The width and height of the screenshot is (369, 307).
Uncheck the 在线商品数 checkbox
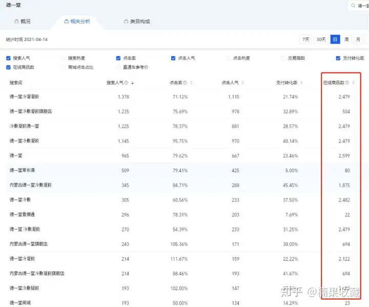point(9,67)
